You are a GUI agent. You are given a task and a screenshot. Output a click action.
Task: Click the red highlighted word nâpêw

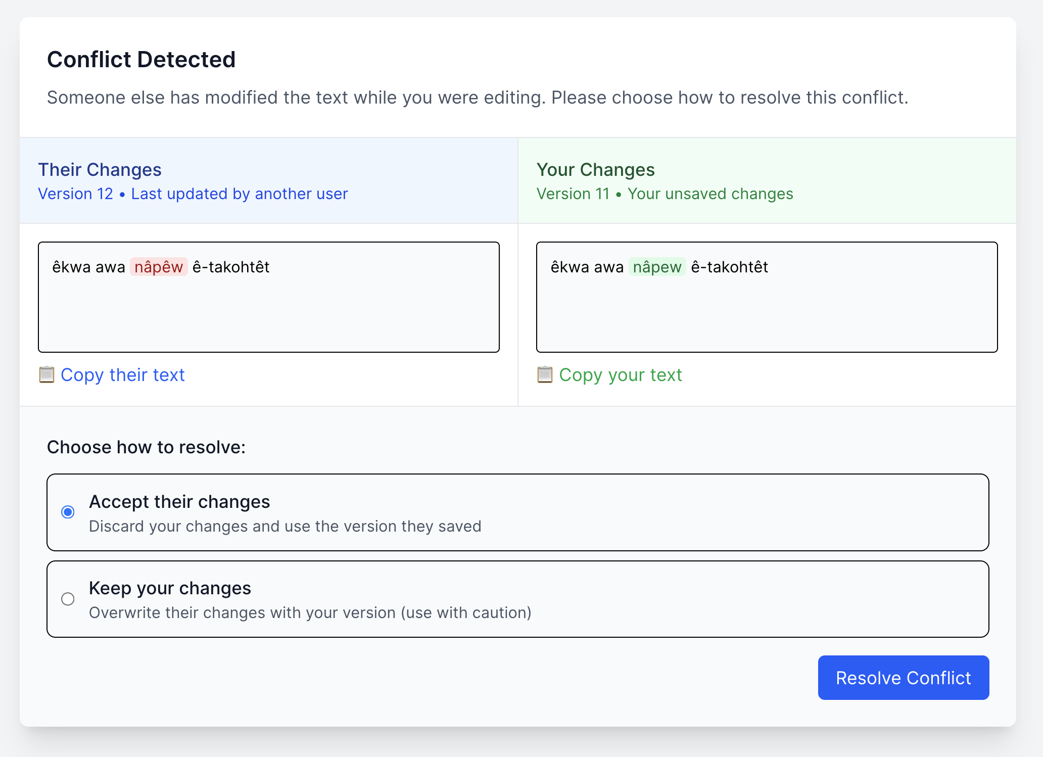pyautogui.click(x=159, y=267)
